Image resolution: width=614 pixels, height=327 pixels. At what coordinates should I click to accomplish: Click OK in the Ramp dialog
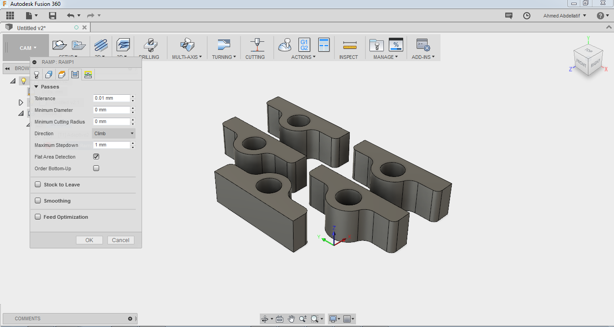[x=89, y=240]
